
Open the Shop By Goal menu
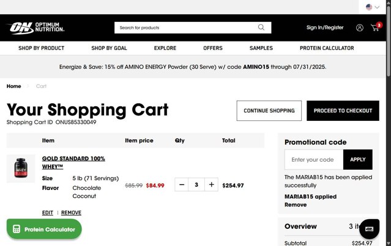click(109, 48)
